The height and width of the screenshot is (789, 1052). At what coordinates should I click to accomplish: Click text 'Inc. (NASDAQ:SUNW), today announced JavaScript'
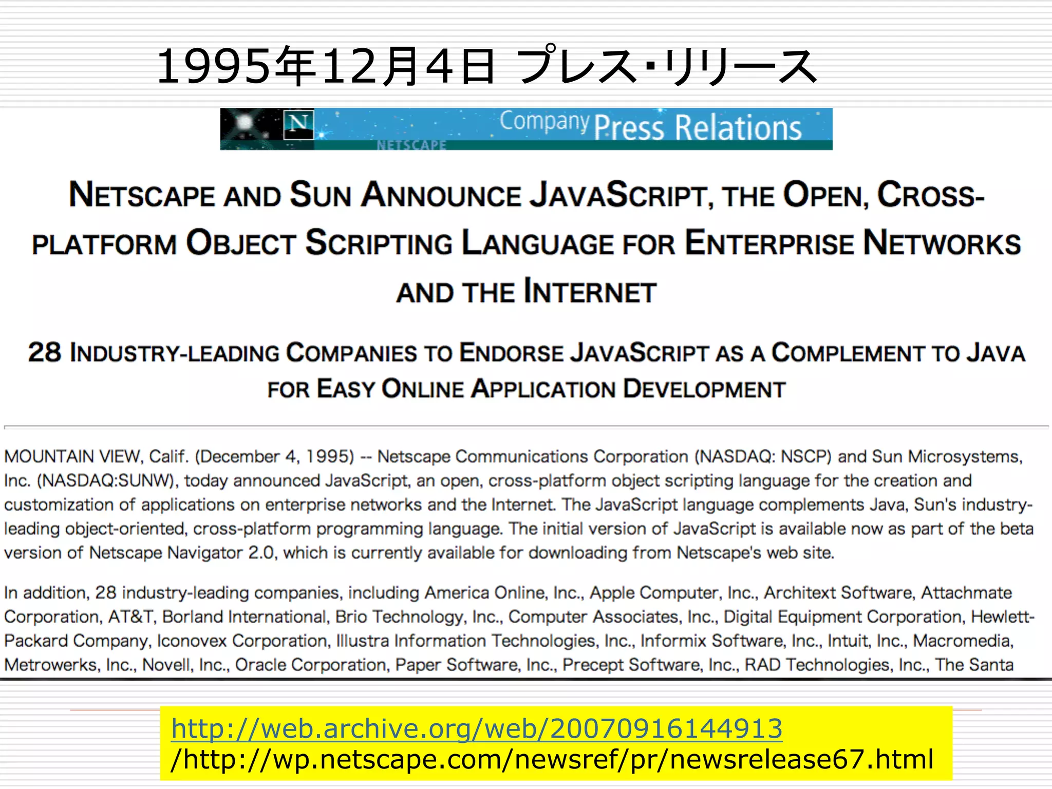pyautogui.click(x=206, y=481)
